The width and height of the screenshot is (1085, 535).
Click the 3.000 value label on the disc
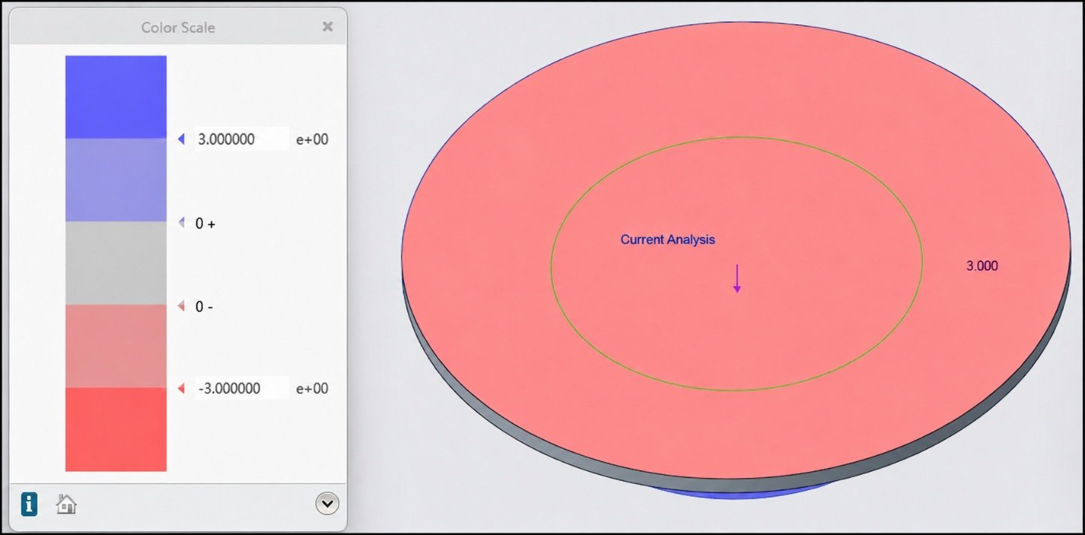tap(982, 266)
